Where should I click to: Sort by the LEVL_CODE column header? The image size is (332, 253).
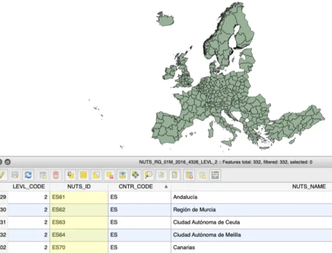tap(29, 187)
